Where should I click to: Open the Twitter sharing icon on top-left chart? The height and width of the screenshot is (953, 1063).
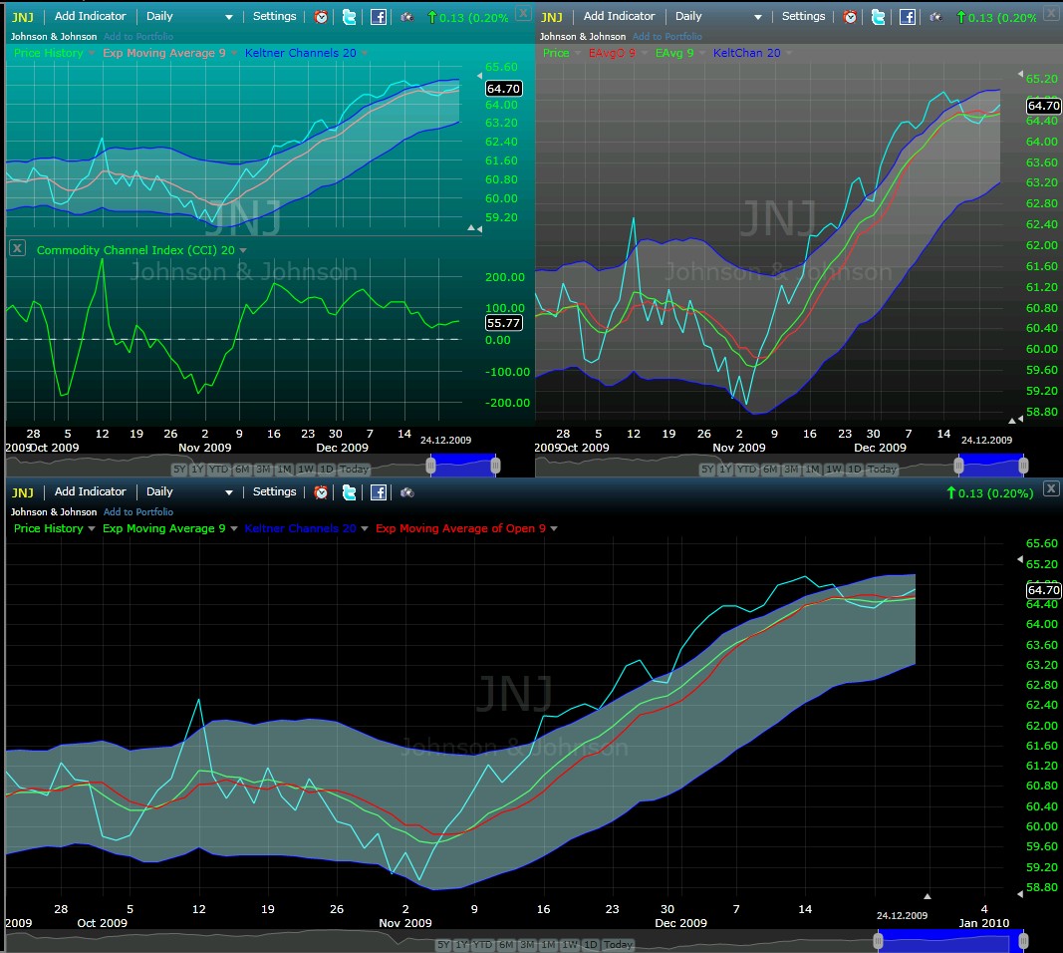(x=349, y=16)
